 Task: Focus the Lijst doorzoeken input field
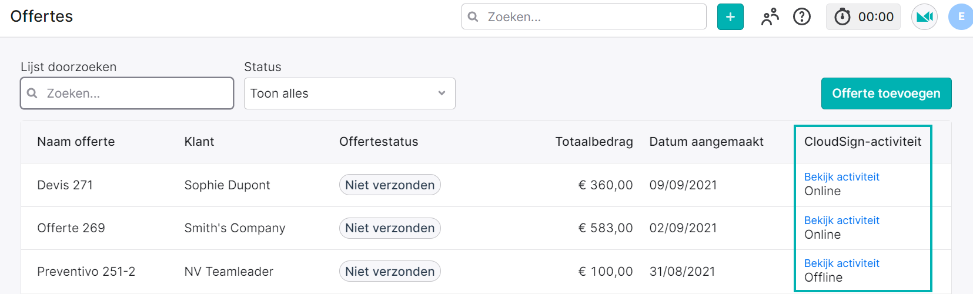127,93
